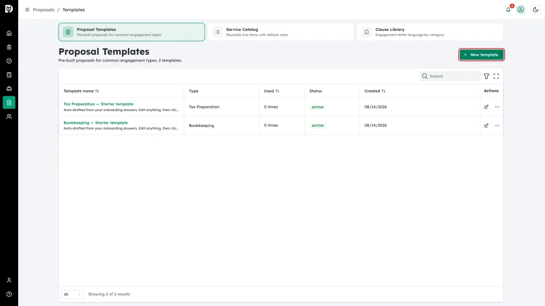
Task: Open the help question-mark icon
Action: click(x=9, y=294)
